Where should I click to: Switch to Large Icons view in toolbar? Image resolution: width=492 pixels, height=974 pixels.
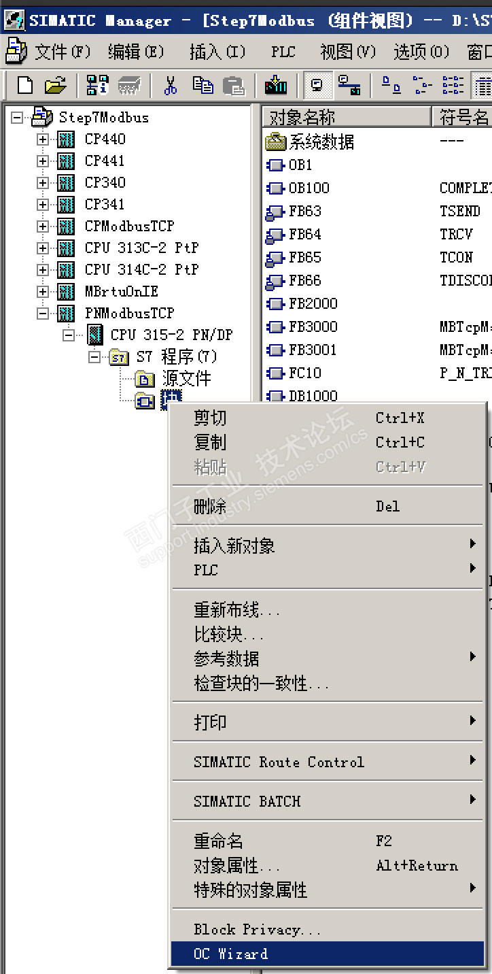pos(391,86)
